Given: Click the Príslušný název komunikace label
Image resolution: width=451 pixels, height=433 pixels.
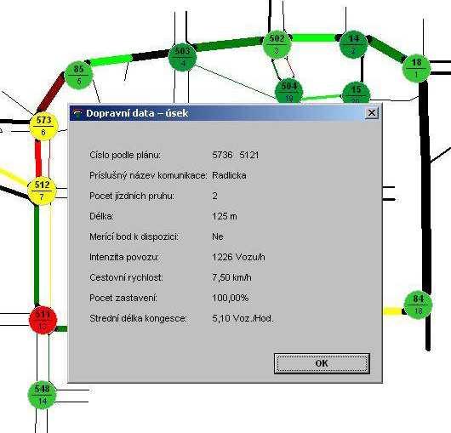Looking at the screenshot, I should (x=148, y=175).
